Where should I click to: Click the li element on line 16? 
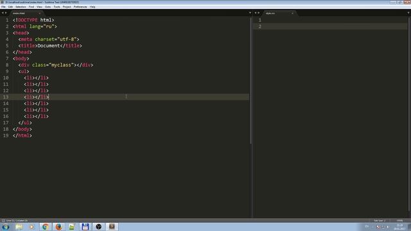pyautogui.click(x=36, y=116)
